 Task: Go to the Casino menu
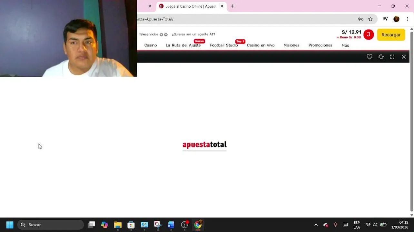pyautogui.click(x=151, y=45)
